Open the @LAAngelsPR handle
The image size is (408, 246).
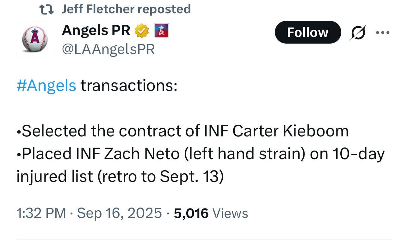pyautogui.click(x=108, y=49)
